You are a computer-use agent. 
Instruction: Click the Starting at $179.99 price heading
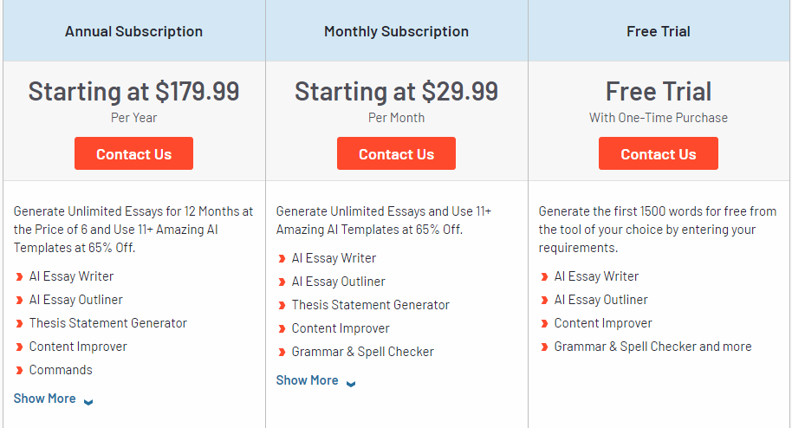[x=133, y=91]
